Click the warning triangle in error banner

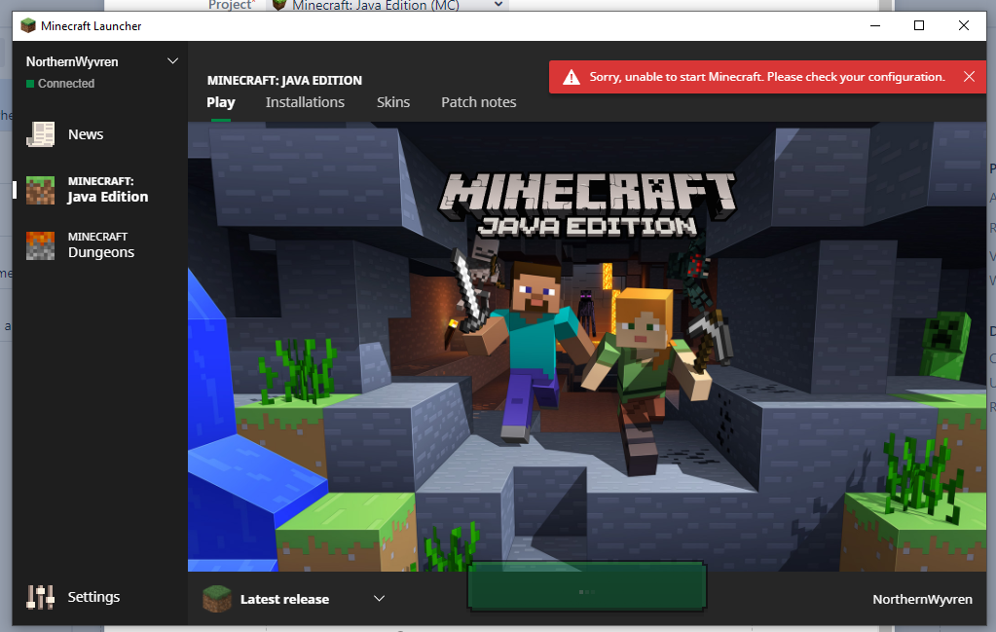click(x=570, y=77)
